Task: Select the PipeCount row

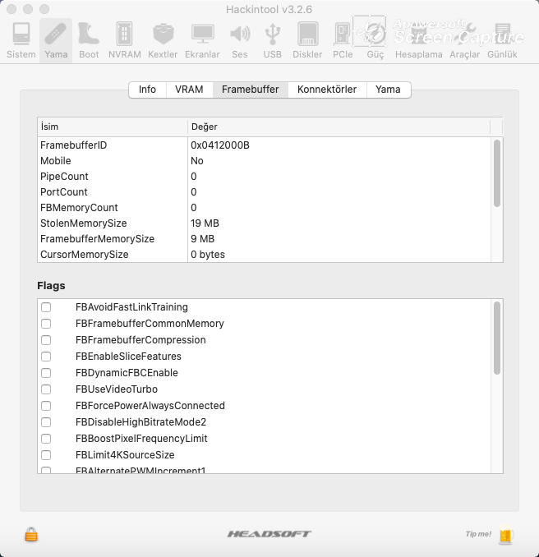Action: [264, 177]
